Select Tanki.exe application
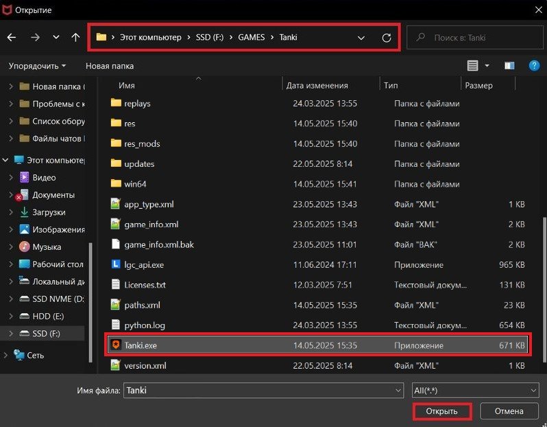Viewport: 547px width, 427px height. 318,345
